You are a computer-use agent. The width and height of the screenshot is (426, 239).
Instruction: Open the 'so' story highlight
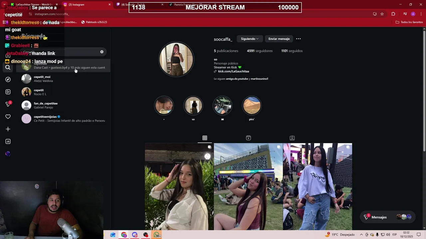click(x=193, y=106)
